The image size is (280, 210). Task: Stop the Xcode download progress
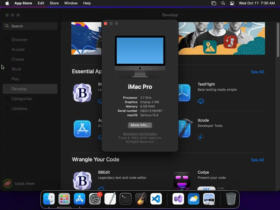(x=200, y=137)
